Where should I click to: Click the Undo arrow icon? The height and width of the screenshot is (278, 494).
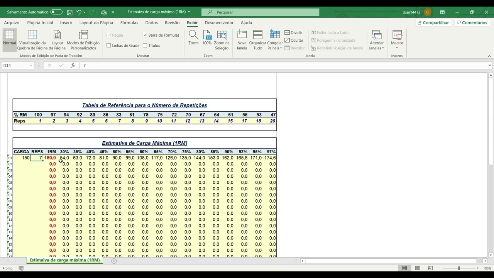point(79,12)
